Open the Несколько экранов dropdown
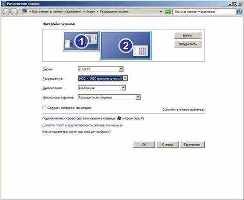 click(109, 97)
